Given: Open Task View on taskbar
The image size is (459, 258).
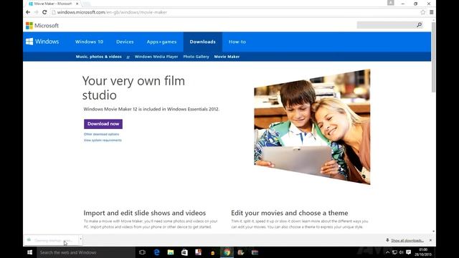Looking at the screenshot, I should [142, 252].
